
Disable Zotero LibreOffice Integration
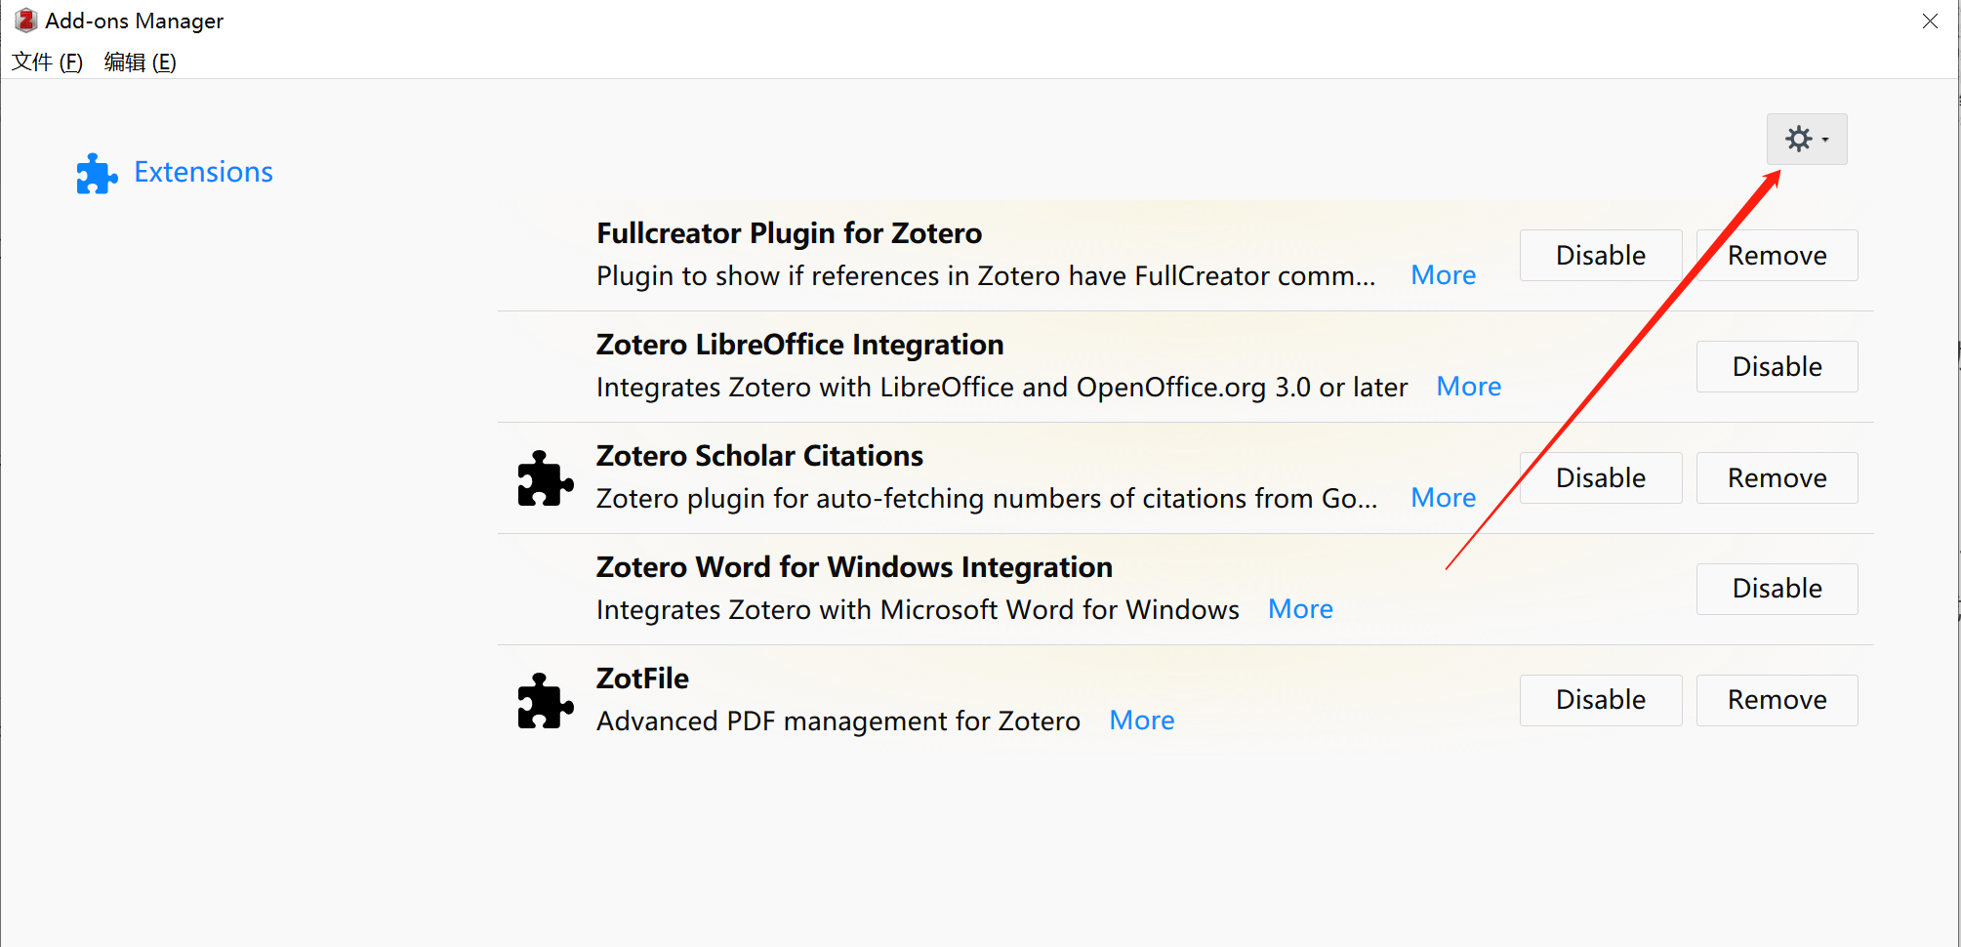(1777, 367)
